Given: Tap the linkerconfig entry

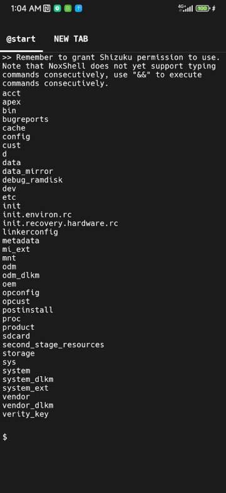Looking at the screenshot, I should click(x=30, y=232).
